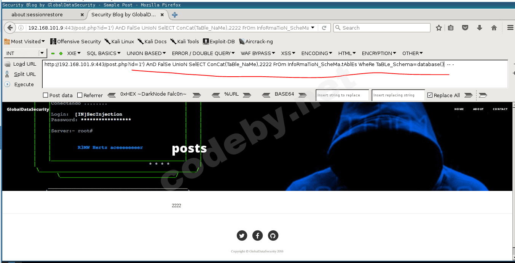The image size is (515, 263).
Task: Open a new tab with plus icon
Action: (x=175, y=15)
